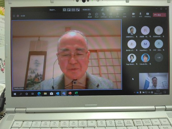The image size is (172, 129).
Task: Select the 奈 participant avatar
Action: tap(159, 30)
